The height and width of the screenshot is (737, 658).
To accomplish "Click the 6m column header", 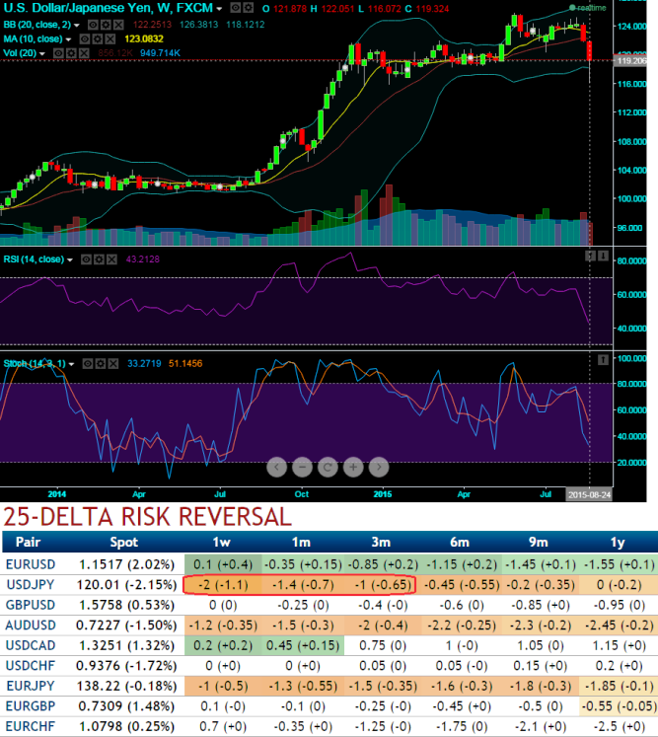I will pyautogui.click(x=460, y=542).
